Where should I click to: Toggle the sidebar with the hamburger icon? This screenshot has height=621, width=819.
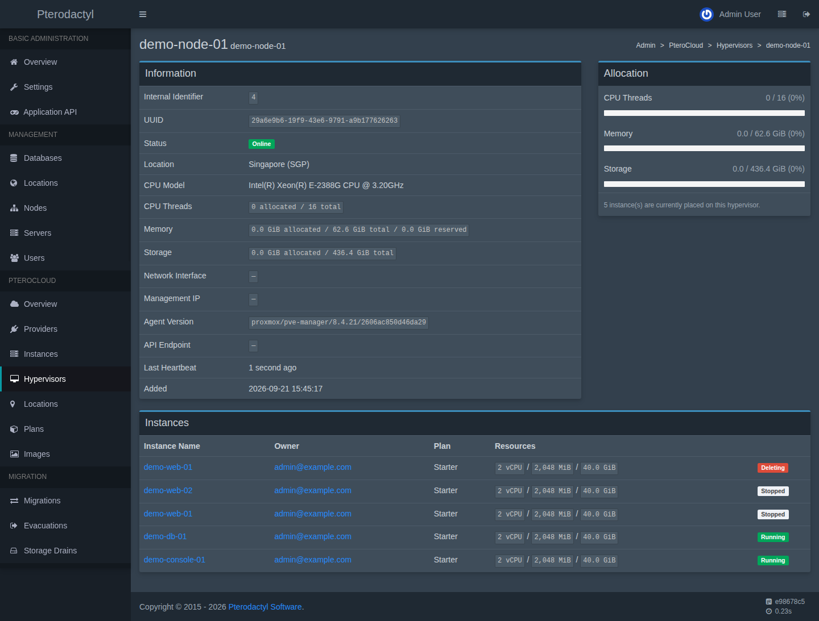(x=143, y=14)
